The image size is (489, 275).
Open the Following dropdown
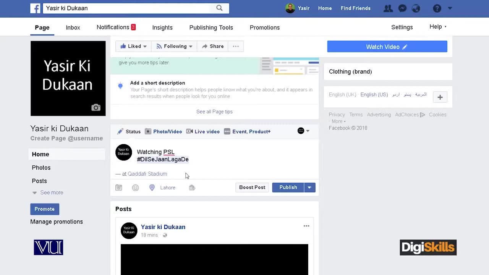coord(174,46)
